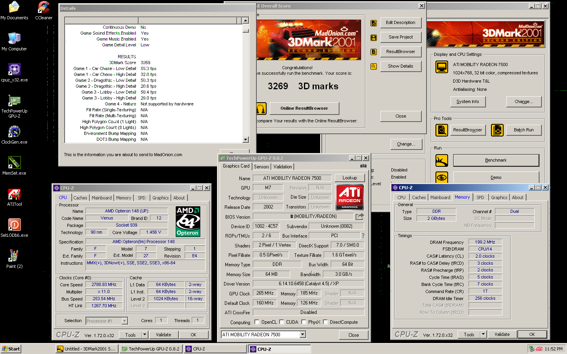
Task: Click the magnifier icon in Pro Tools section
Action: coord(442,130)
